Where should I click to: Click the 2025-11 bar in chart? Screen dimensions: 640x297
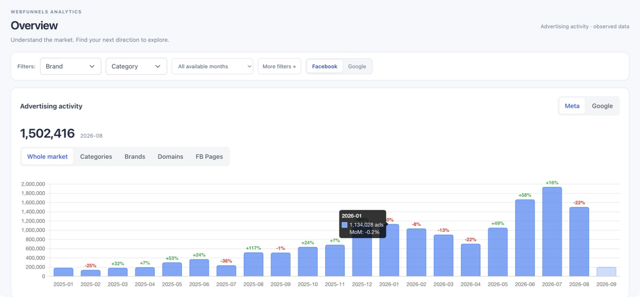[x=335, y=261]
